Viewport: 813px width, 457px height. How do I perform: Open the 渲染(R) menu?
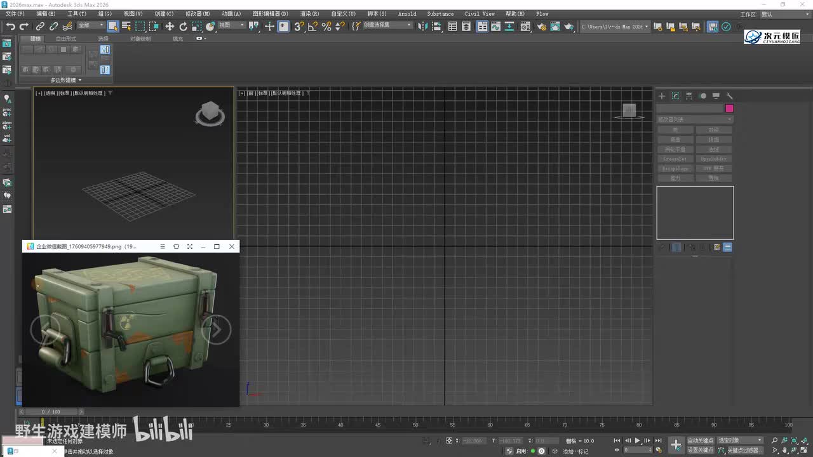pos(309,13)
